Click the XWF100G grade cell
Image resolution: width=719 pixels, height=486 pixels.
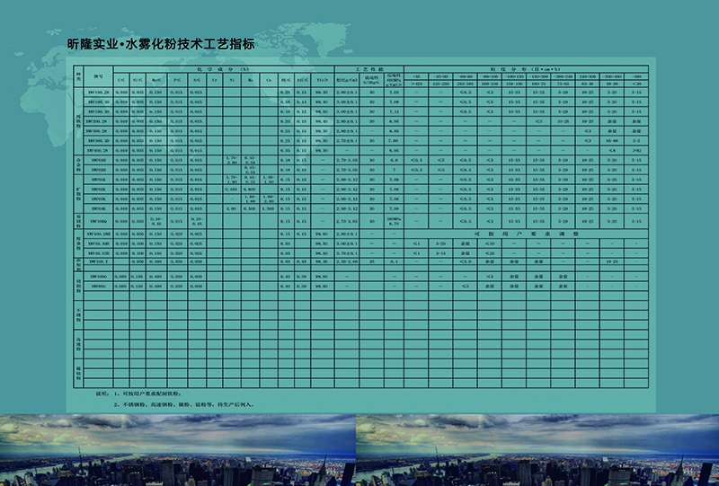tap(98, 277)
